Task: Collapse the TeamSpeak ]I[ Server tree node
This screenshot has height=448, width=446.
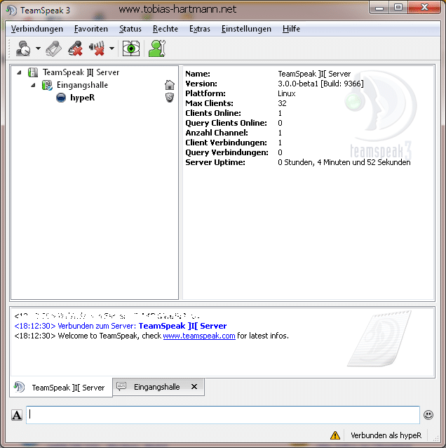Action: [x=19, y=72]
